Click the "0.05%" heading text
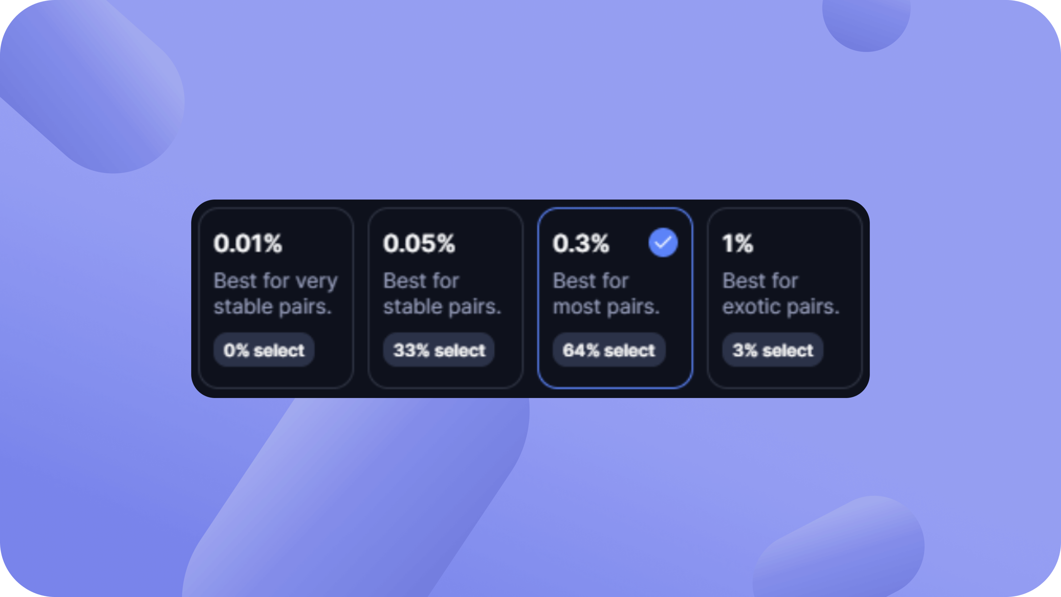Screen dimensions: 1061x597 (419, 243)
